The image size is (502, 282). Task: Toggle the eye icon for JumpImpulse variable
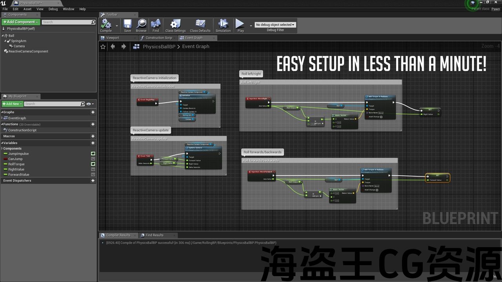[93, 154]
